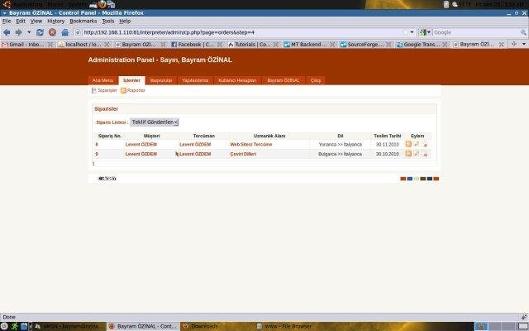Open history dropdown next to forward arrow
The image size is (529, 331).
click(x=29, y=32)
